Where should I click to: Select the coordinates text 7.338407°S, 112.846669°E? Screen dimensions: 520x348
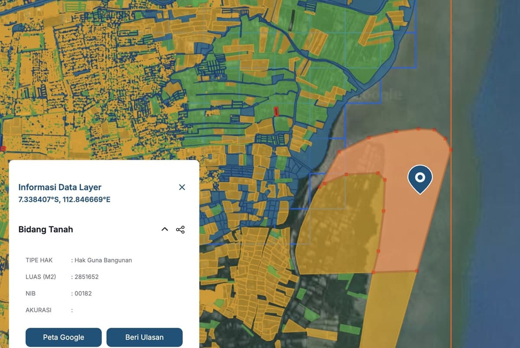tap(64, 200)
